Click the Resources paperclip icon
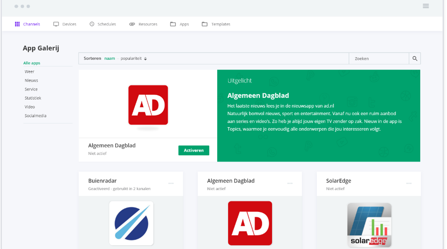This screenshot has height=249, width=447. click(x=132, y=24)
